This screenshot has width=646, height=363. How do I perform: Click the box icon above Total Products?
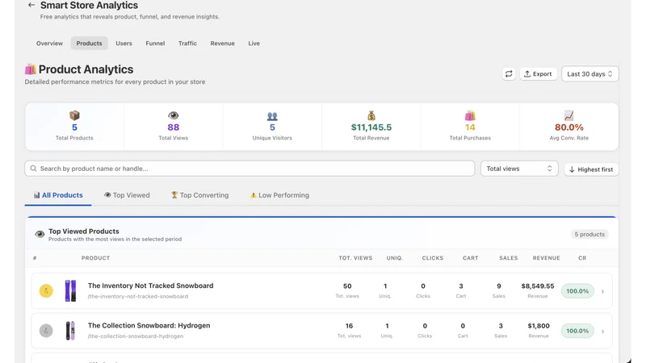pyautogui.click(x=74, y=115)
